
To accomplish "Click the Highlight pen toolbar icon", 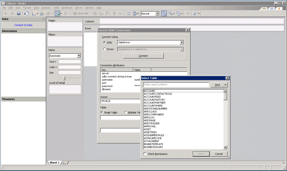I will [195, 13].
